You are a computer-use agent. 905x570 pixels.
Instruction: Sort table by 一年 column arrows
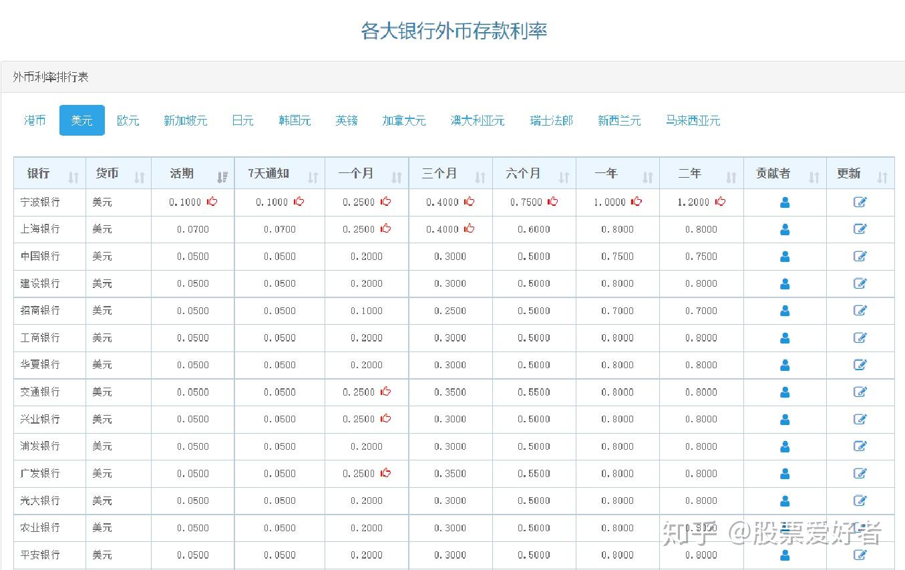pyautogui.click(x=647, y=177)
